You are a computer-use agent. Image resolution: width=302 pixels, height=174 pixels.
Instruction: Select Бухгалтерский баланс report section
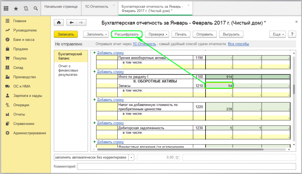[71, 56]
